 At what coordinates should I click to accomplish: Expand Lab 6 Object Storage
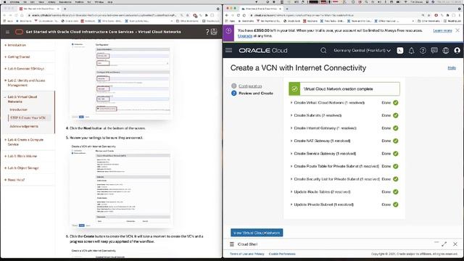click(23, 167)
